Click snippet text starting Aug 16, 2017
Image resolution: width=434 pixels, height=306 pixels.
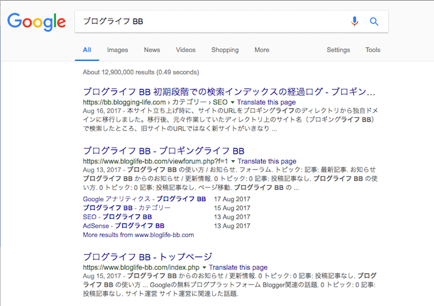pyautogui.click(x=230, y=119)
